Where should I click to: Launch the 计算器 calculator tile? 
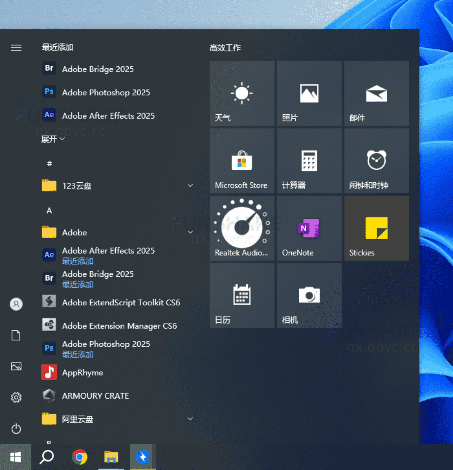pos(309,161)
